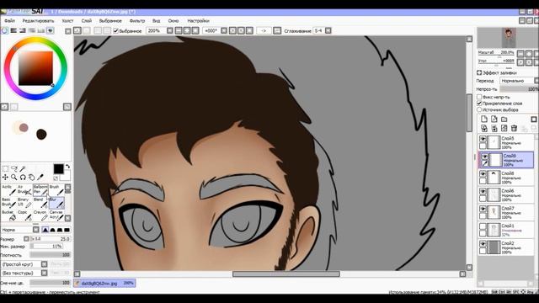Switch to the daX8gBQ62nw.jpg document tab

pyautogui.click(x=104, y=283)
